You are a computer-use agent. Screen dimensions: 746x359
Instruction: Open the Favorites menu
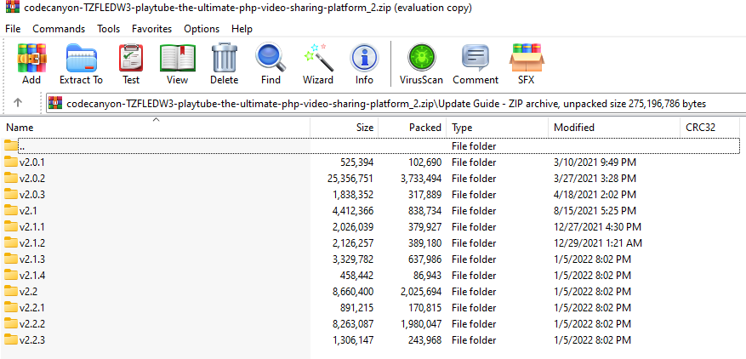coord(151,29)
